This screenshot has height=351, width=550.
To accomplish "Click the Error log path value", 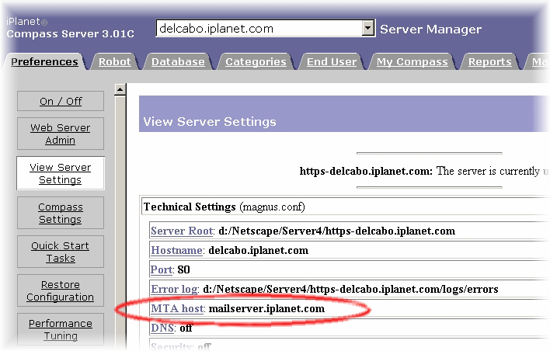I will [x=350, y=289].
